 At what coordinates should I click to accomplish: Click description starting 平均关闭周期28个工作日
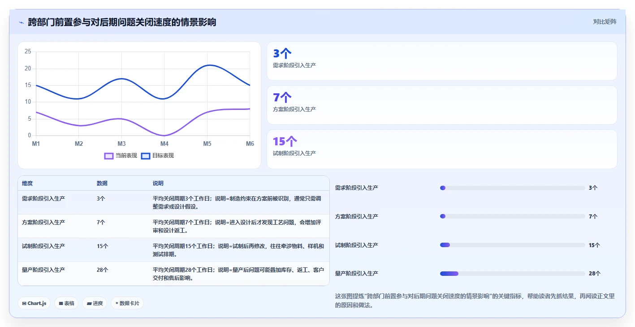[238, 274]
